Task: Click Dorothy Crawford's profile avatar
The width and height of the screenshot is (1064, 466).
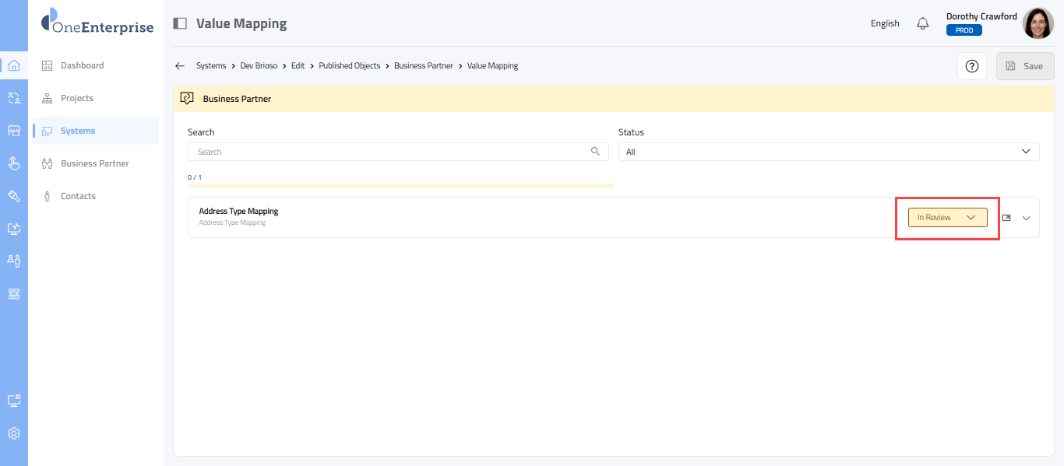Action: 1038,23
